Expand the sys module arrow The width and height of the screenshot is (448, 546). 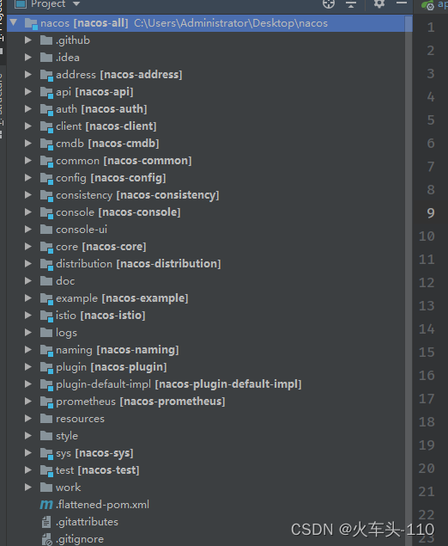[28, 453]
